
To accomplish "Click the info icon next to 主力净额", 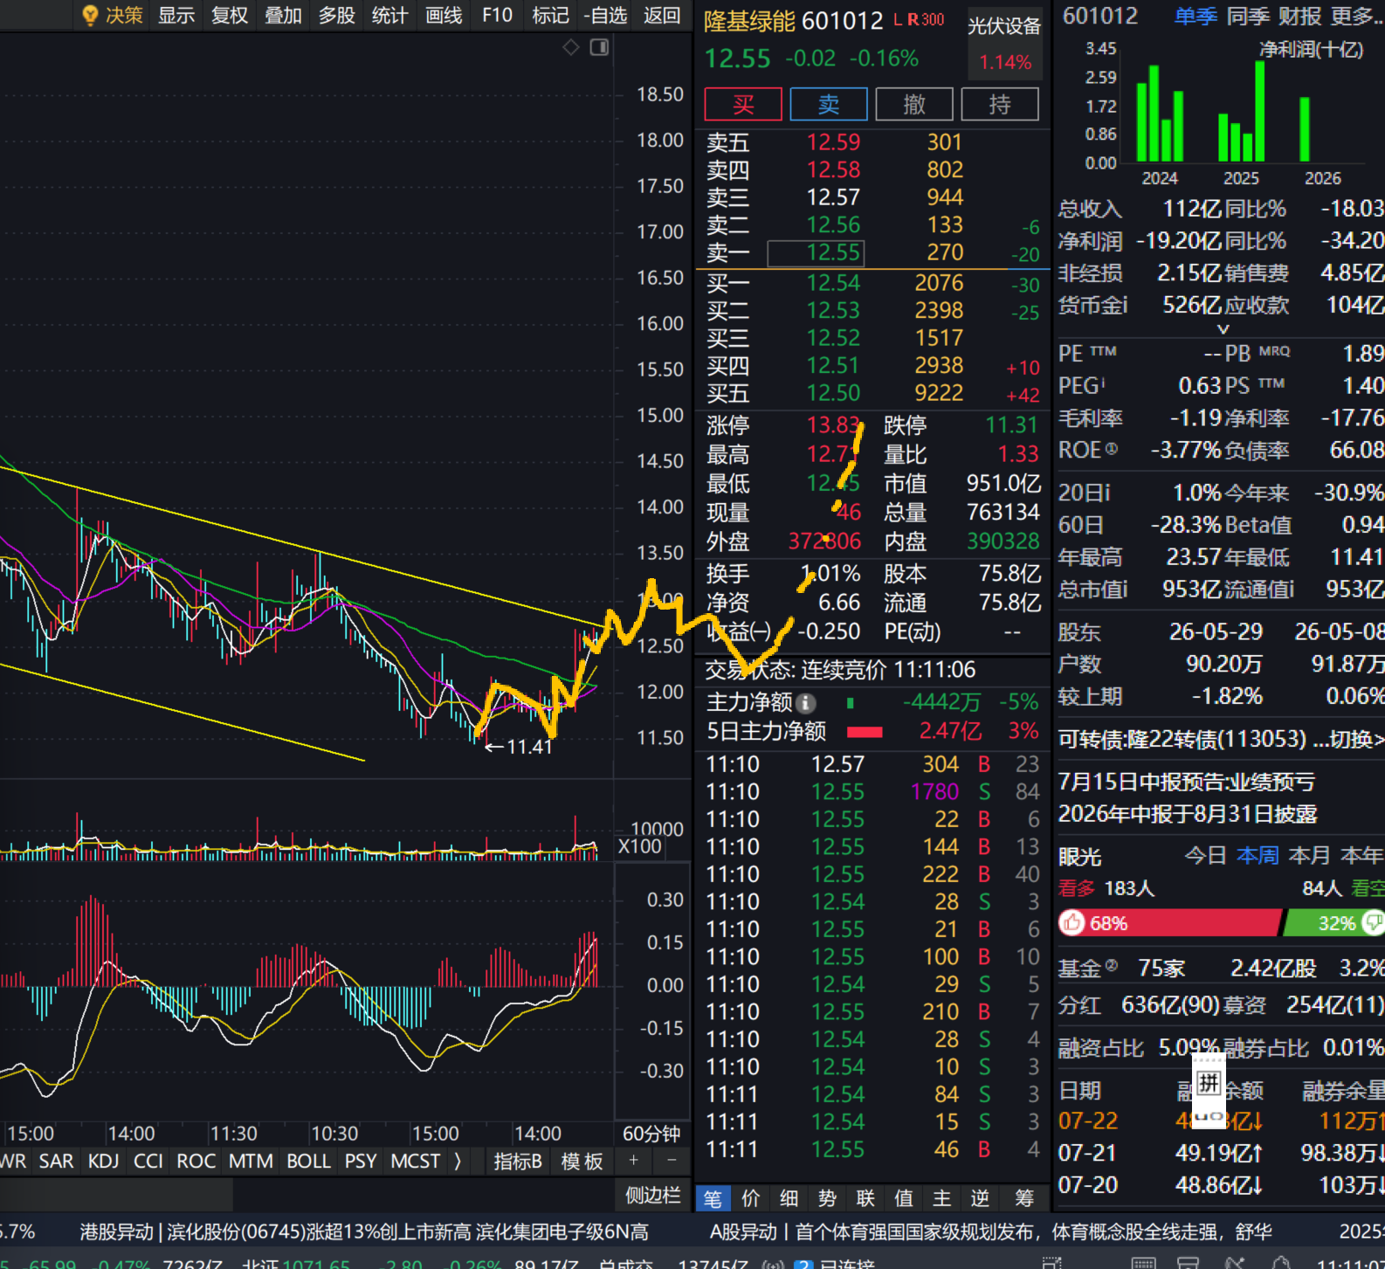I will pos(807,702).
